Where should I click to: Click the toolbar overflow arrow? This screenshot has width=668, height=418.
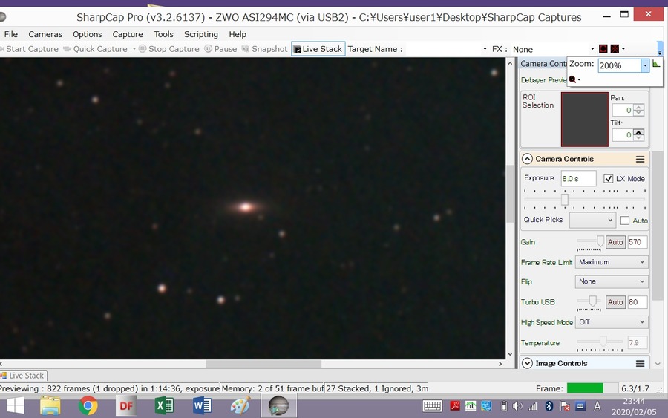click(660, 49)
